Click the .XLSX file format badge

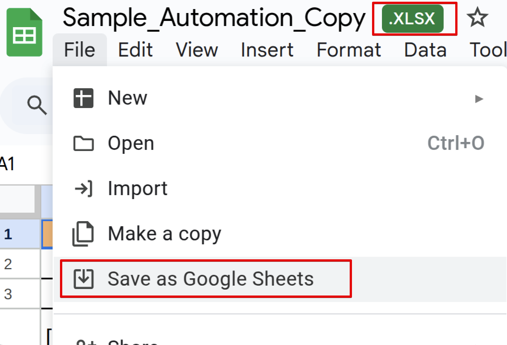(413, 19)
